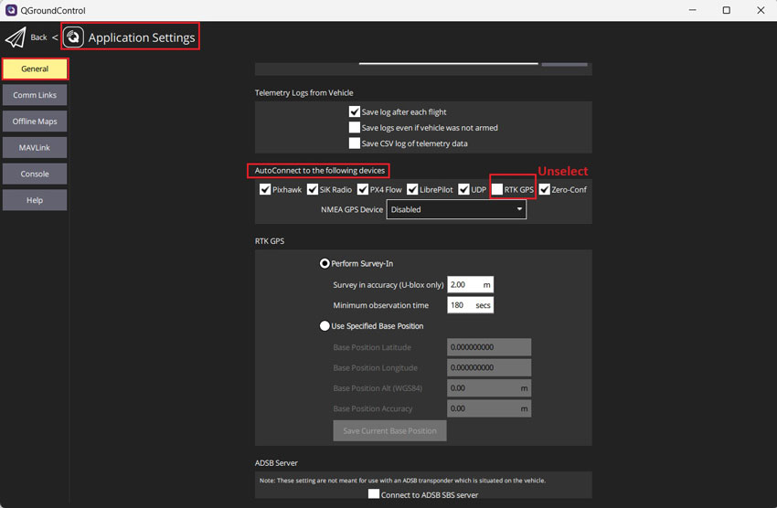Open the Help page

35,200
